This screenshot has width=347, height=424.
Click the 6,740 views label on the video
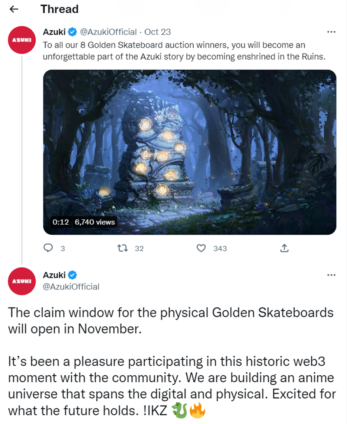pos(95,222)
